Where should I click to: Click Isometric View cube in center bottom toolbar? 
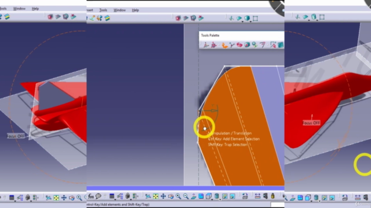[x=209, y=196]
